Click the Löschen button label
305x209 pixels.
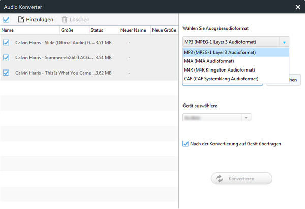coord(80,20)
